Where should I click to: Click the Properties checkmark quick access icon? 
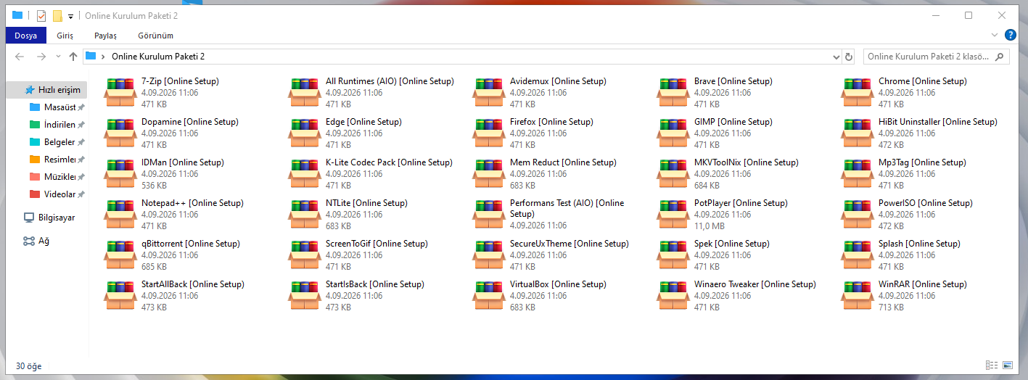41,15
